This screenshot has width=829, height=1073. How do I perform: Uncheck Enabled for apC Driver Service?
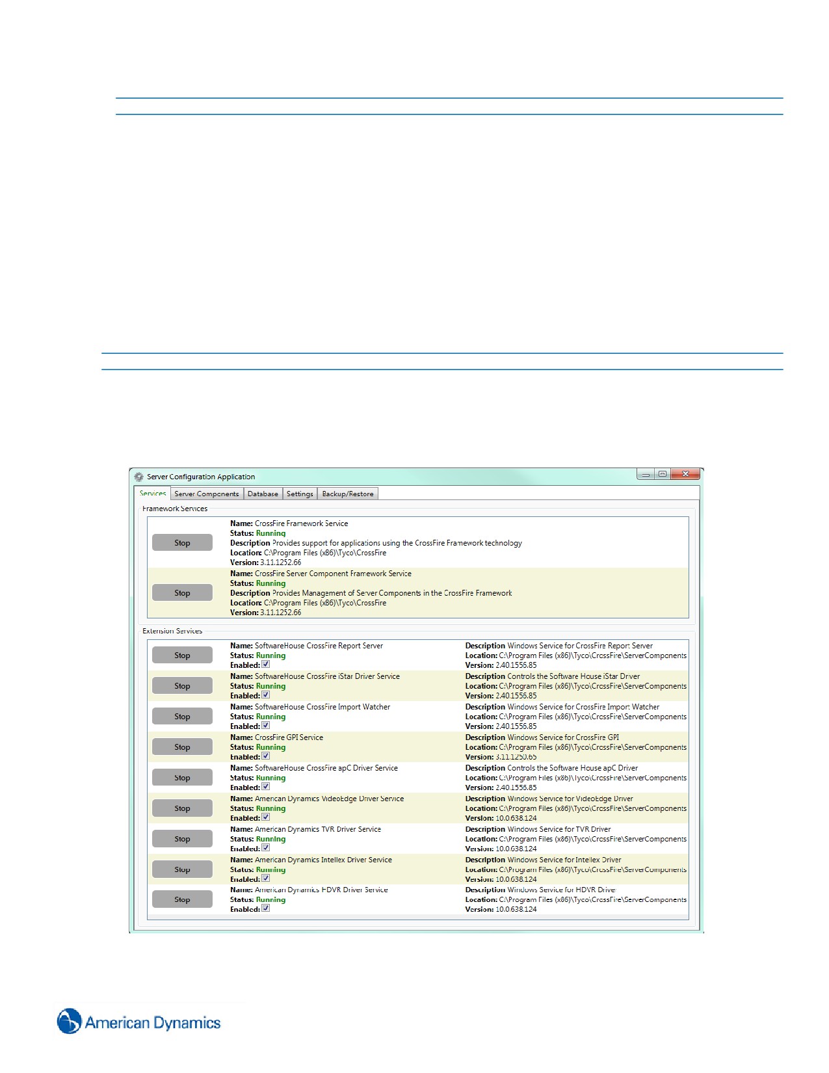click(x=266, y=787)
